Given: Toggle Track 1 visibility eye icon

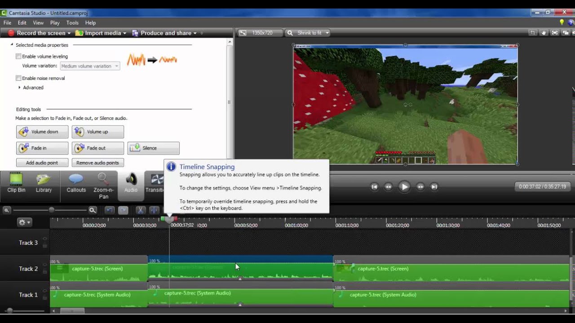Looking at the screenshot, I should 44,291.
